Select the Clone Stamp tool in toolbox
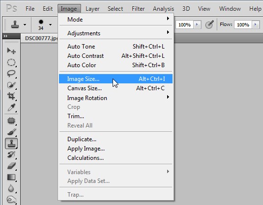Image resolution: width=263 pixels, height=205 pixels. 11,143
